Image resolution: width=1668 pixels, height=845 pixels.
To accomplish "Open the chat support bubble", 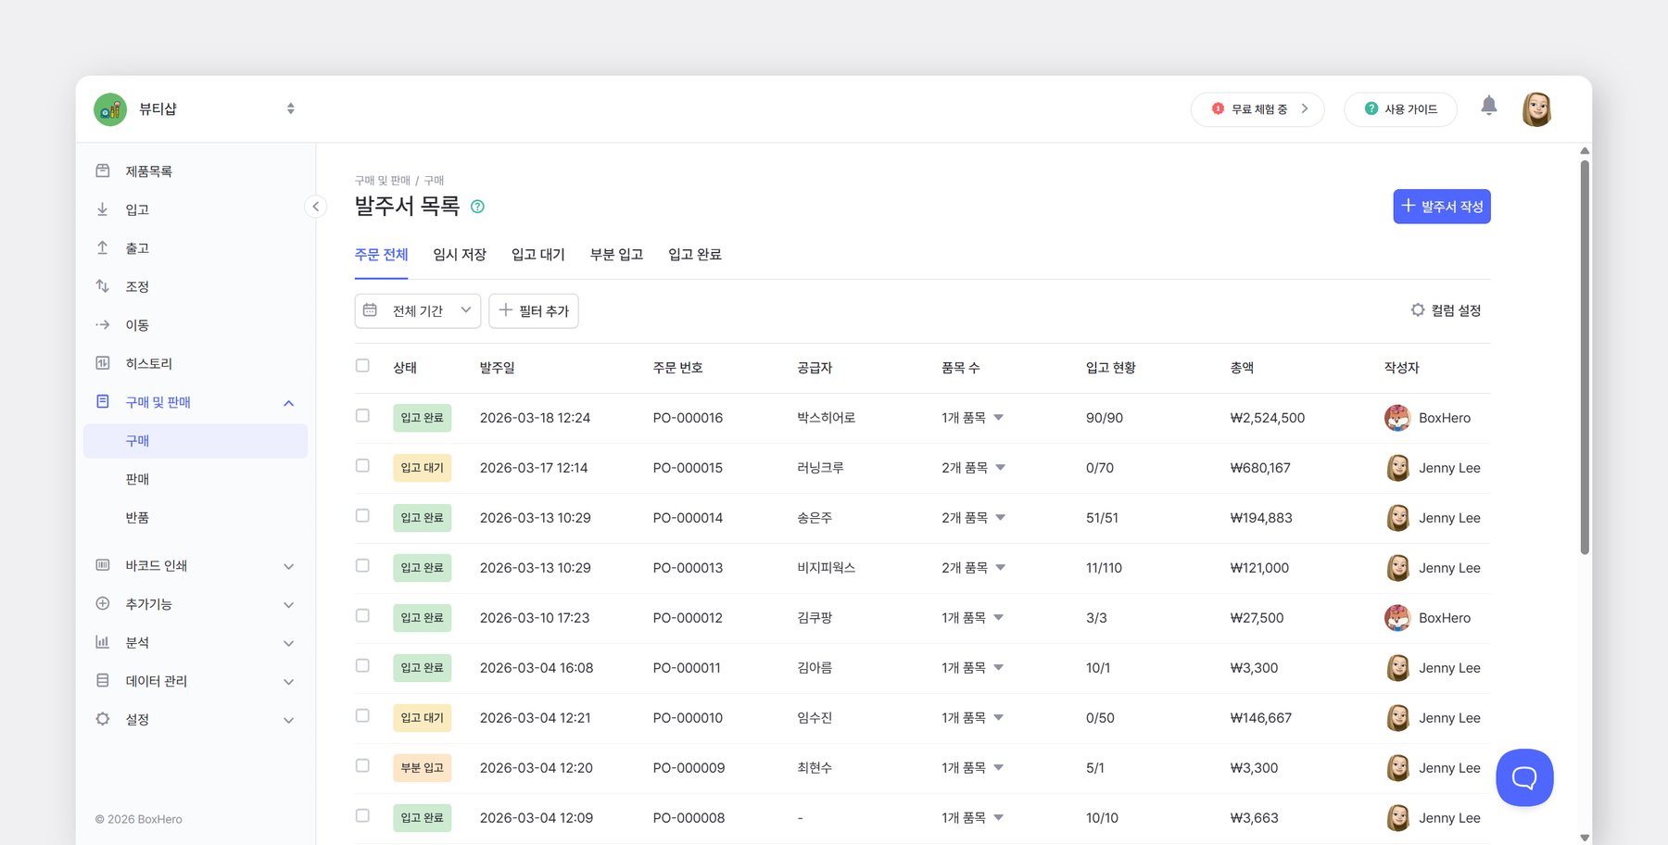I will (x=1523, y=777).
